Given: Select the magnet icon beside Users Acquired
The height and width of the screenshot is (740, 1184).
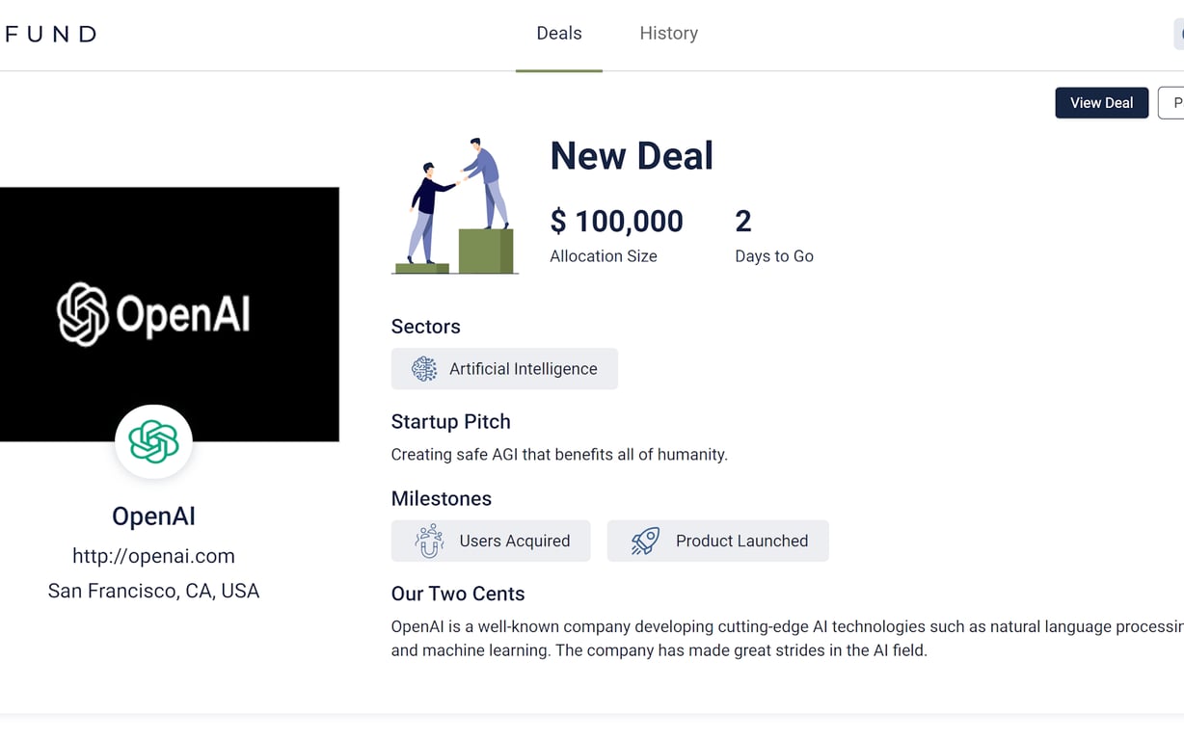Looking at the screenshot, I should [427, 541].
